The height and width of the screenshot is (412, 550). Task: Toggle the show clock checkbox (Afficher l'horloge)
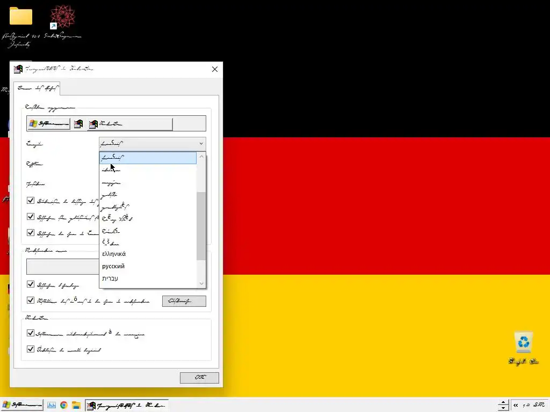click(31, 284)
